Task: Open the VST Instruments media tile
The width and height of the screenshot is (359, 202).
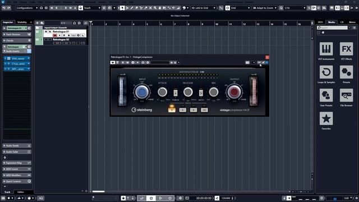Action: tap(326, 49)
